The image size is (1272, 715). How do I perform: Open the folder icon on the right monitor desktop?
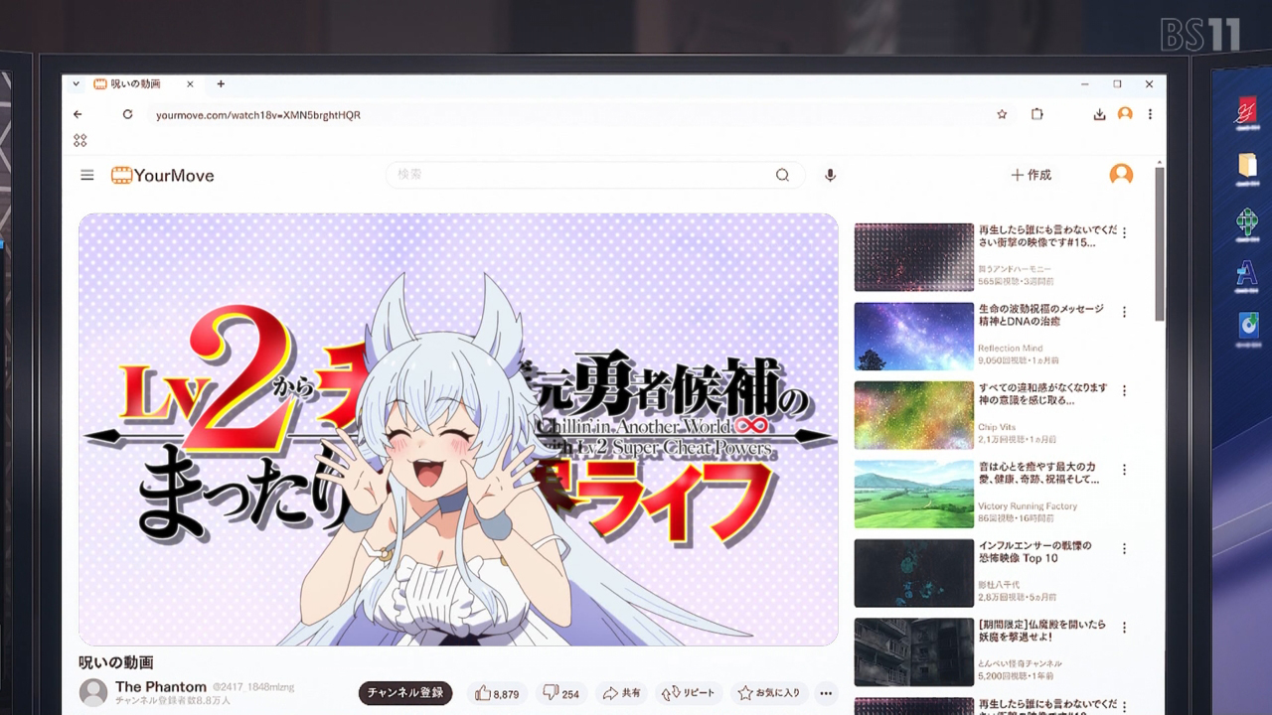pyautogui.click(x=1247, y=168)
